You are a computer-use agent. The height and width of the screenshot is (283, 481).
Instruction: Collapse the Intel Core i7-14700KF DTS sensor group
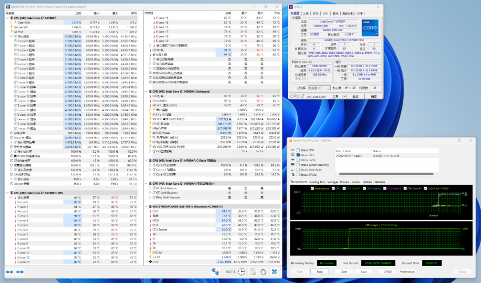pos(7,193)
